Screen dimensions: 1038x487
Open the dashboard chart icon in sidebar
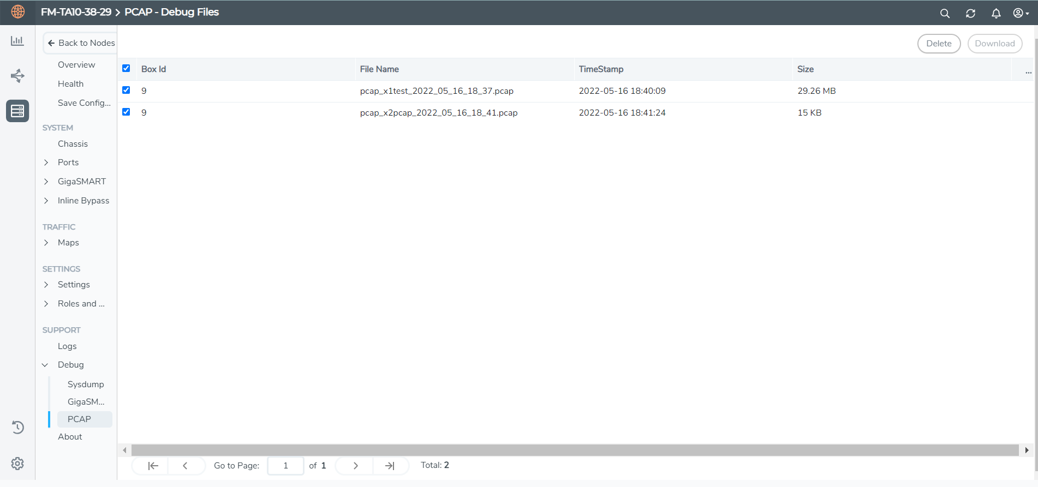coord(17,41)
